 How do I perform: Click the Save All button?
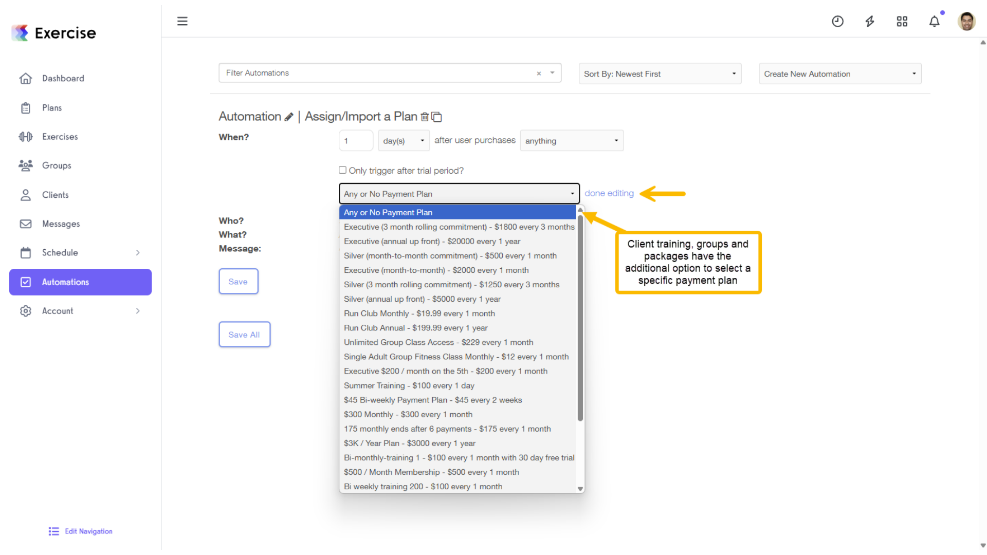pos(244,335)
